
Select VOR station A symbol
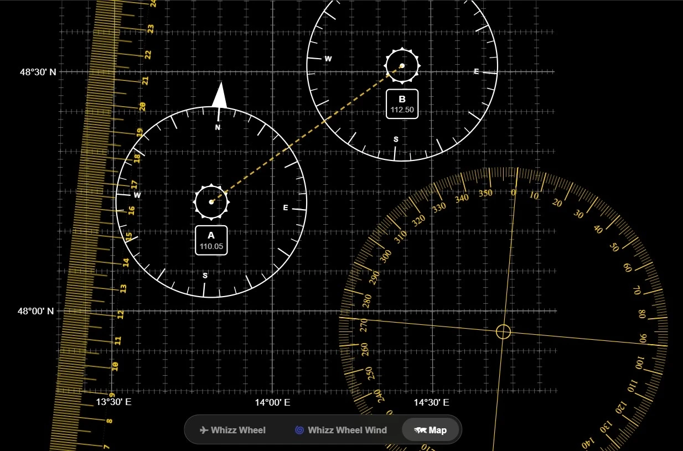coord(211,202)
